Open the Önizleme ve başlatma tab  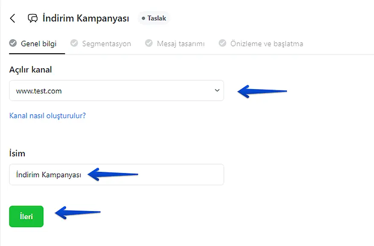pyautogui.click(x=267, y=43)
